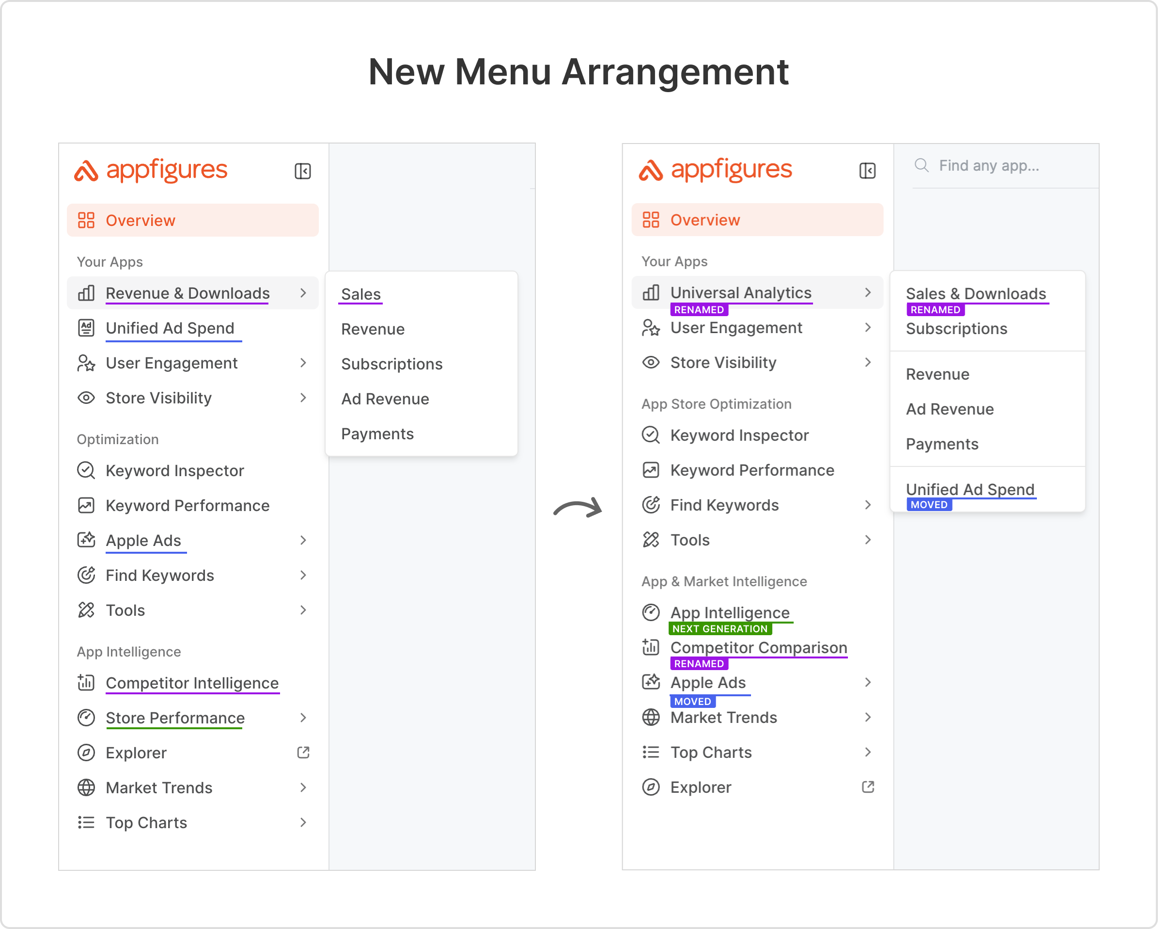Click the App Intelligence gauge icon
The width and height of the screenshot is (1158, 929).
650,612
